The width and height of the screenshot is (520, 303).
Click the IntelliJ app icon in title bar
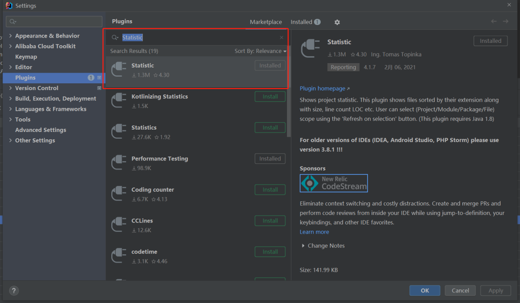(x=9, y=6)
